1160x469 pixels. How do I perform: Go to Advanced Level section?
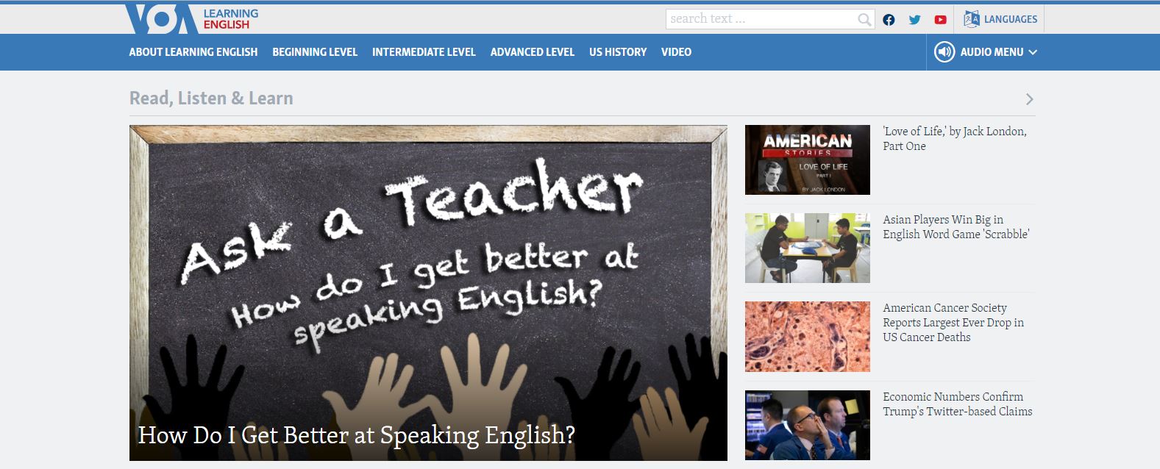click(533, 52)
